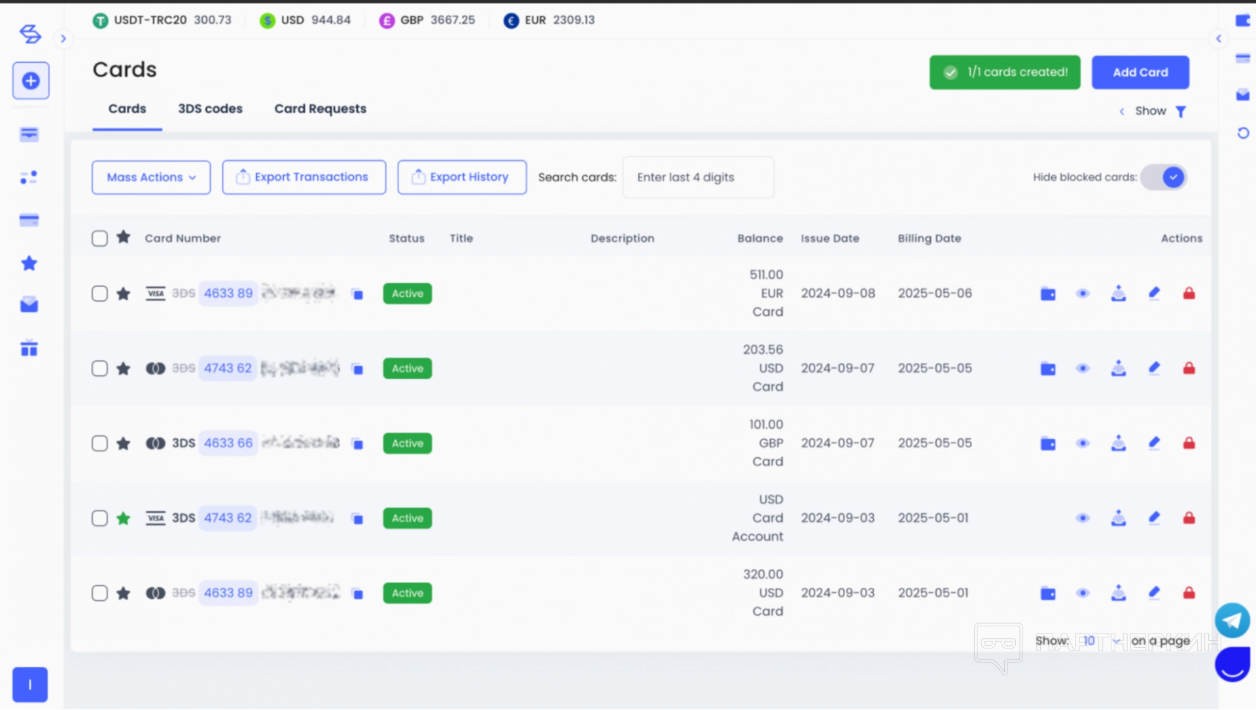This screenshot has width=1256, height=710.
Task: Expand the left sidebar with chevron arrow
Action: (x=63, y=39)
